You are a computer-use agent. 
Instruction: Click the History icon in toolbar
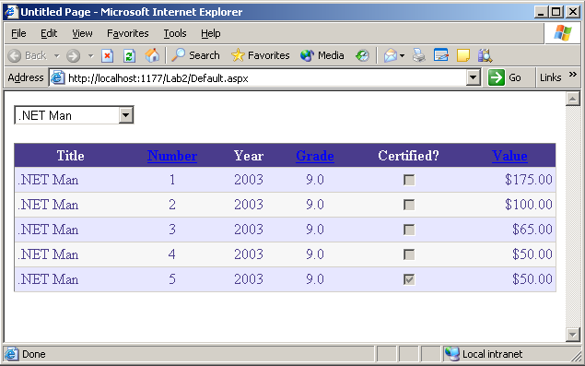pyautogui.click(x=362, y=55)
